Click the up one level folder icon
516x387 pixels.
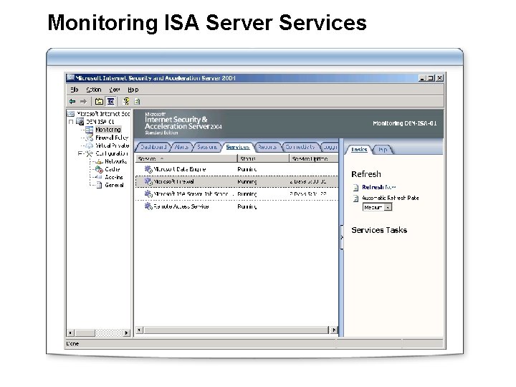99,102
